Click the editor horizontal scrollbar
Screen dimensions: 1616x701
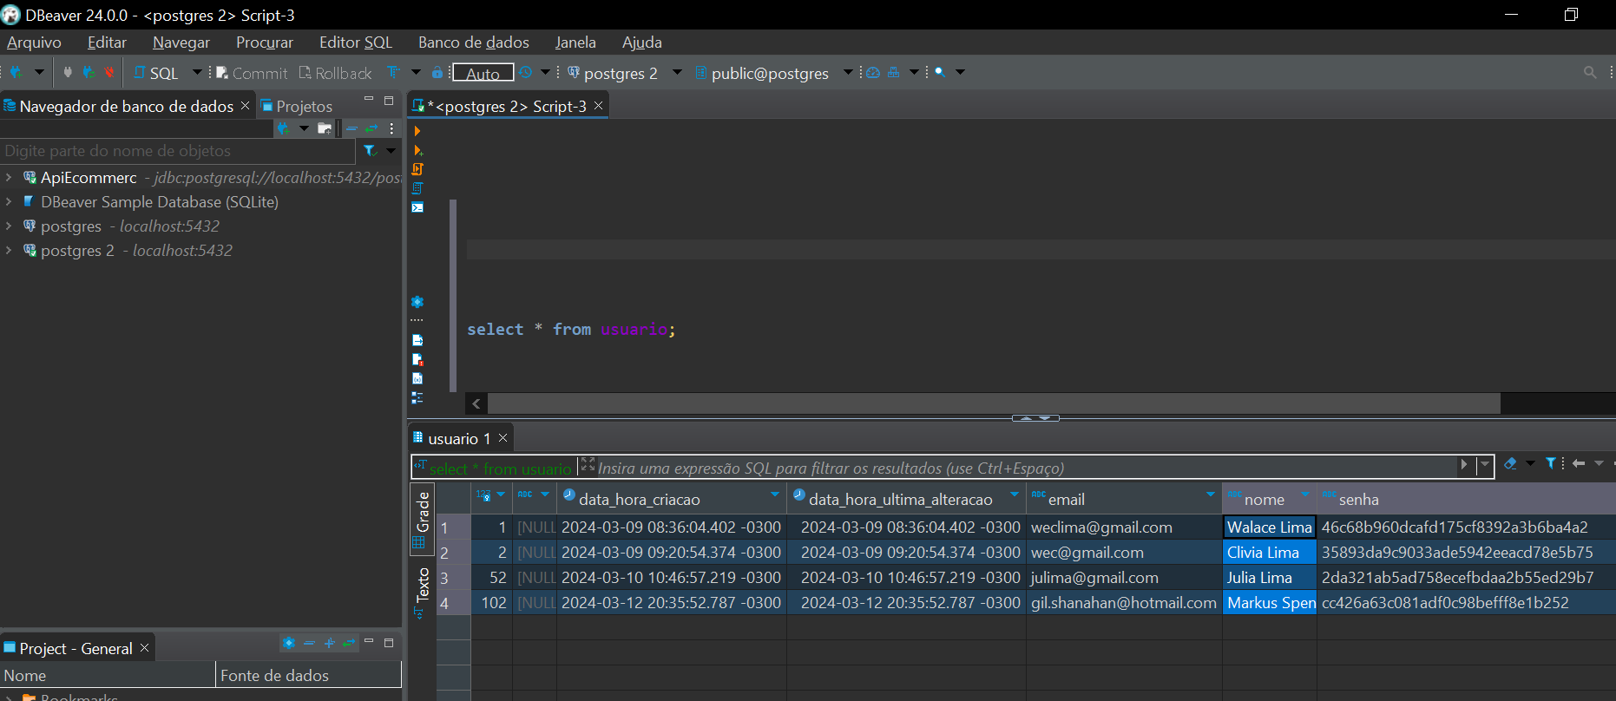point(994,403)
